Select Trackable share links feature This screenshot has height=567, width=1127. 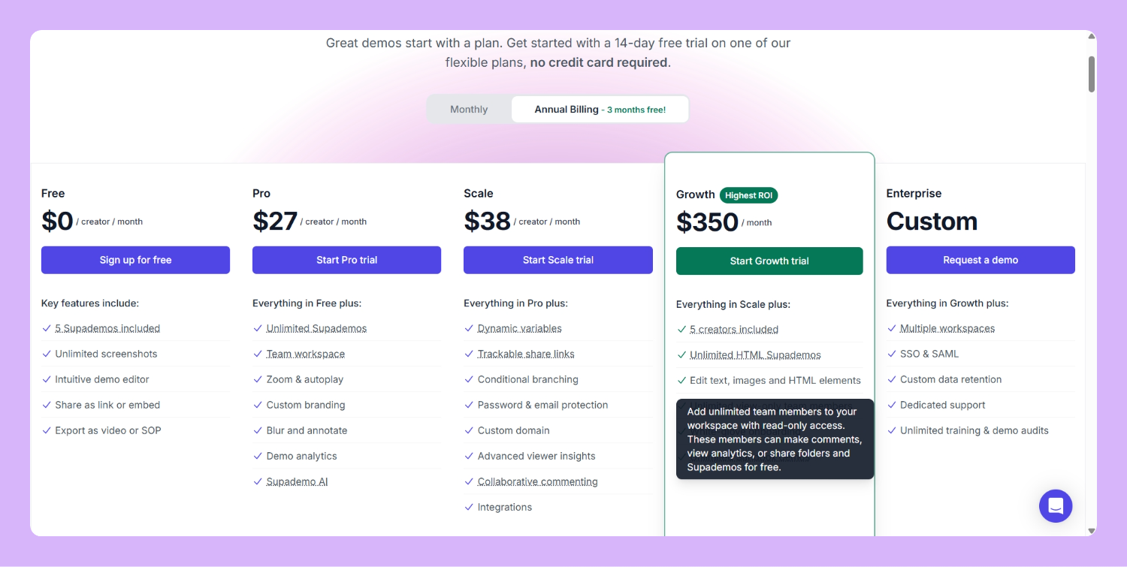(525, 354)
